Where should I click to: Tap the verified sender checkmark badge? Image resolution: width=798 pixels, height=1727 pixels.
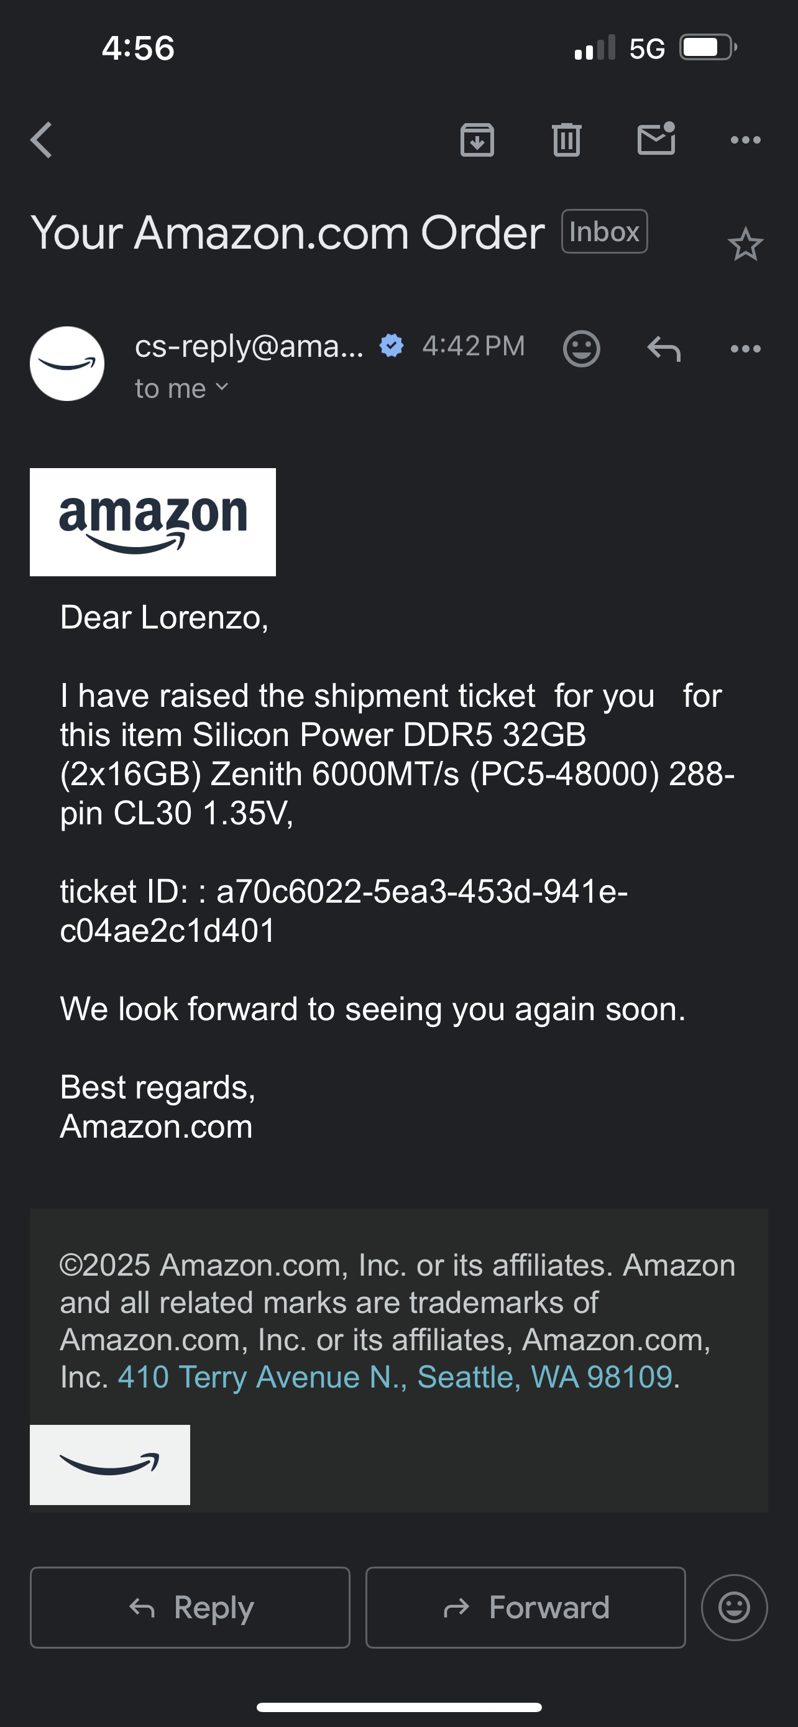tap(392, 346)
